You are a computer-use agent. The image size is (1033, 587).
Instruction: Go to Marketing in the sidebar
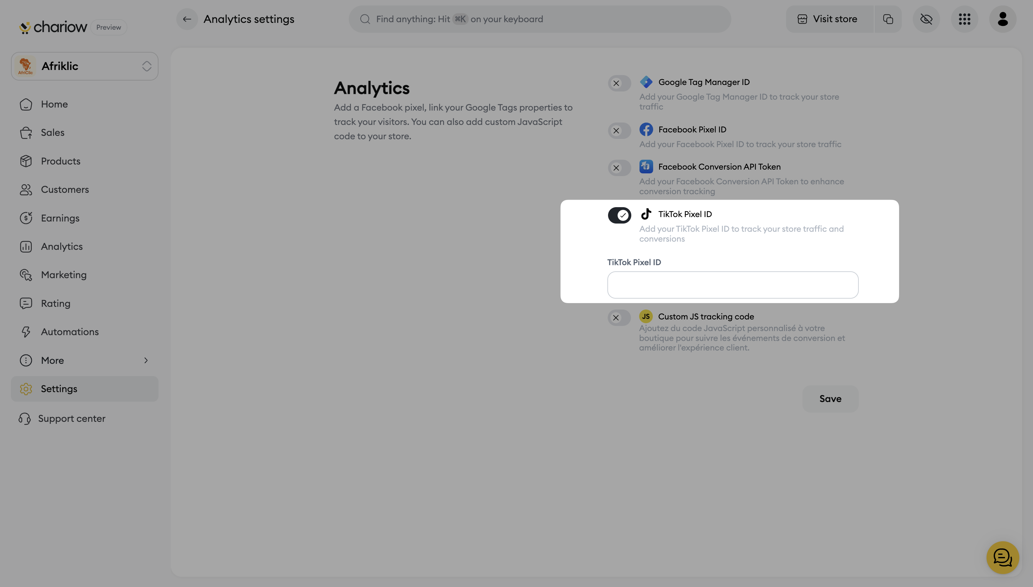[x=63, y=275]
